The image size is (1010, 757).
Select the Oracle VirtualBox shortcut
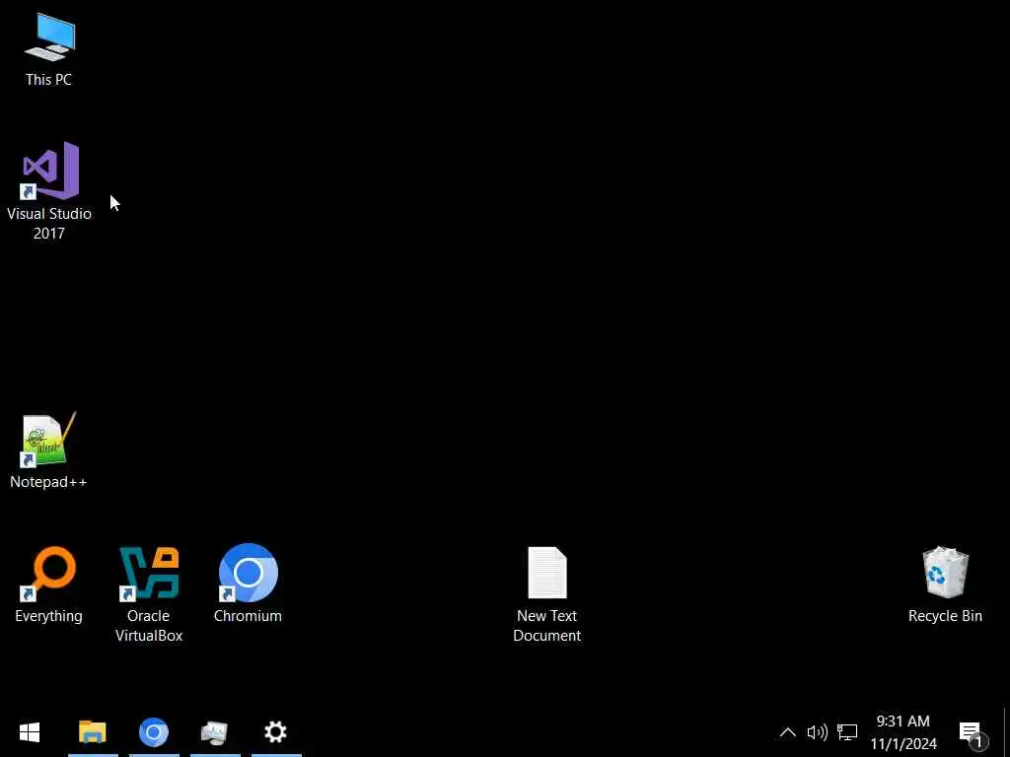click(x=149, y=593)
